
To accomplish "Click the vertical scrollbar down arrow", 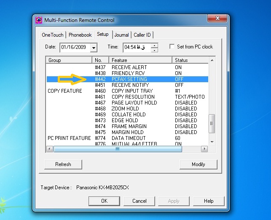I will point(212,142).
